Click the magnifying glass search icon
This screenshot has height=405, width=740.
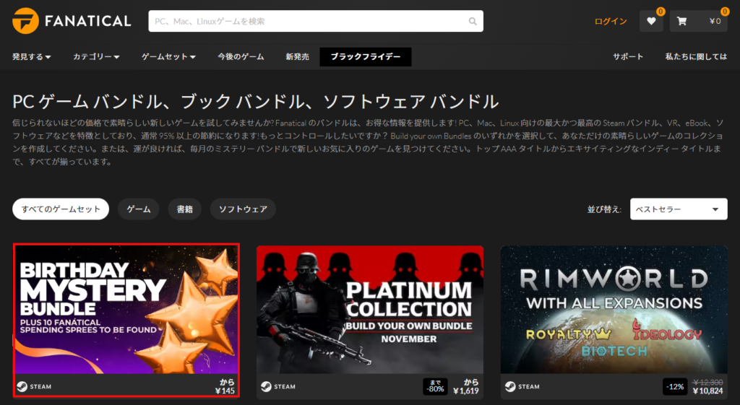click(x=473, y=22)
